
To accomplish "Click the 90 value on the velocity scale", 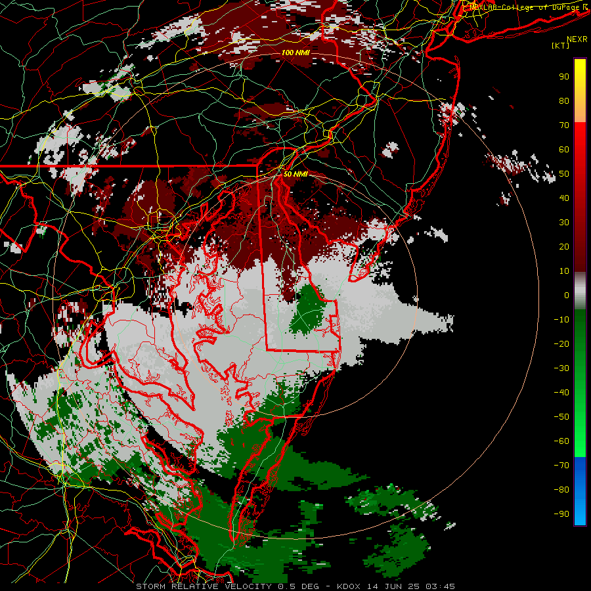I will click(x=564, y=77).
